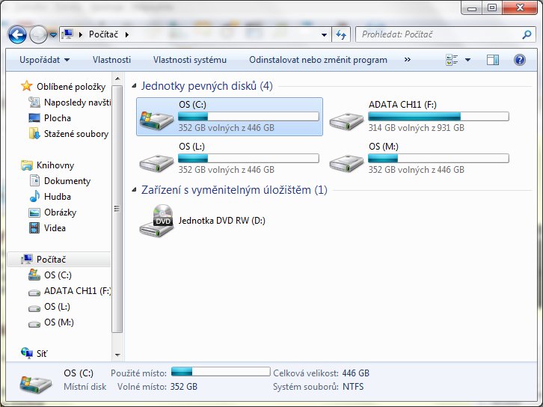Click Vlastnosti systému in the toolbar
Image resolution: width=543 pixels, height=407 pixels.
(x=189, y=60)
